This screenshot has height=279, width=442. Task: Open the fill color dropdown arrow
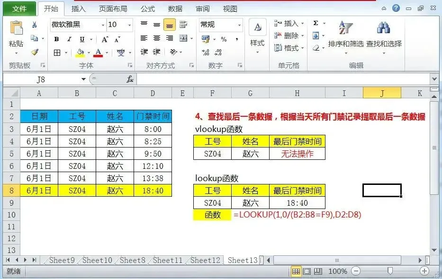click(x=89, y=52)
